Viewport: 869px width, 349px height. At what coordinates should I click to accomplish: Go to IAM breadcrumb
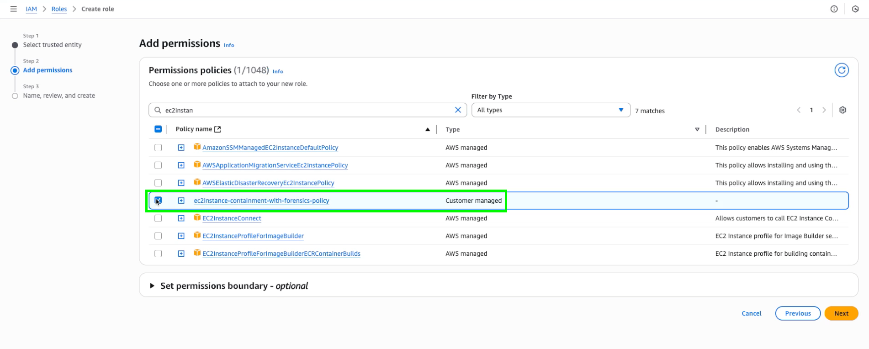tap(31, 9)
